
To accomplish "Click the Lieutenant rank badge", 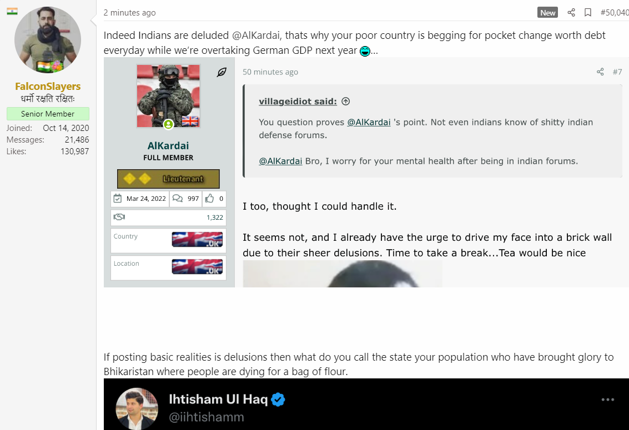I will [168, 179].
